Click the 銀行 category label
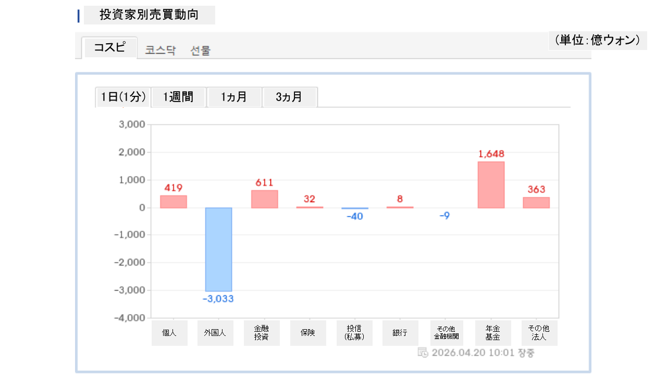The width and height of the screenshot is (667, 375). pyautogui.click(x=400, y=333)
